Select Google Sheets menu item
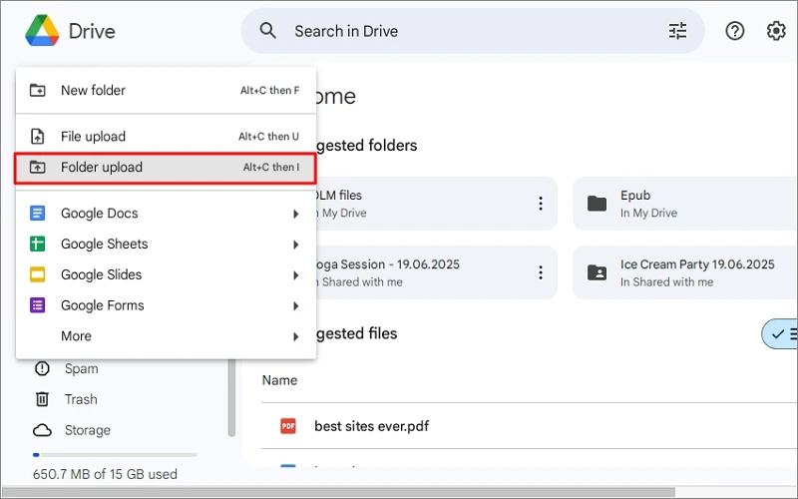The width and height of the screenshot is (798, 499). (166, 244)
